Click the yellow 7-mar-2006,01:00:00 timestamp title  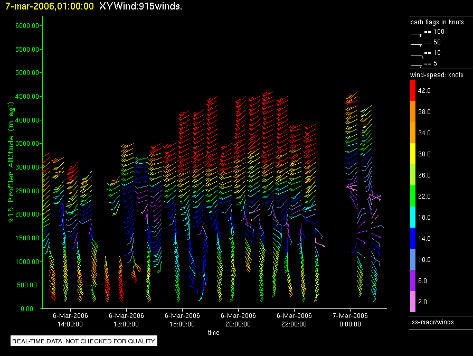(x=49, y=6)
